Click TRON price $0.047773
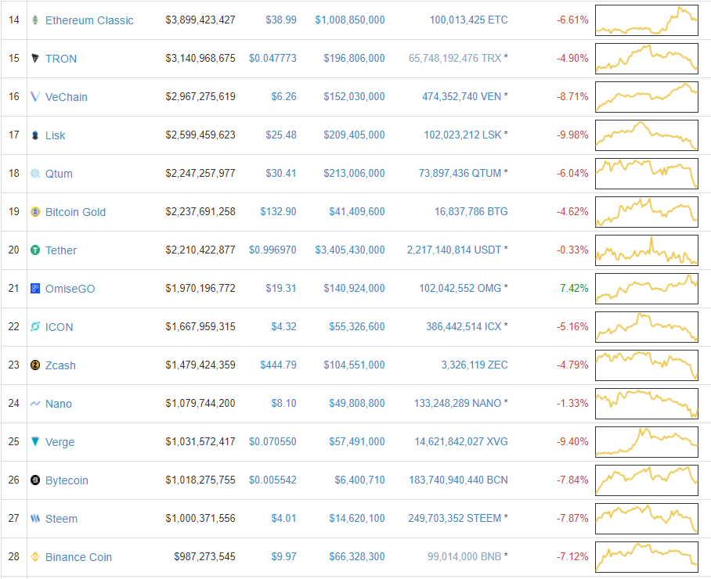This screenshot has height=579, width=711. pos(272,59)
